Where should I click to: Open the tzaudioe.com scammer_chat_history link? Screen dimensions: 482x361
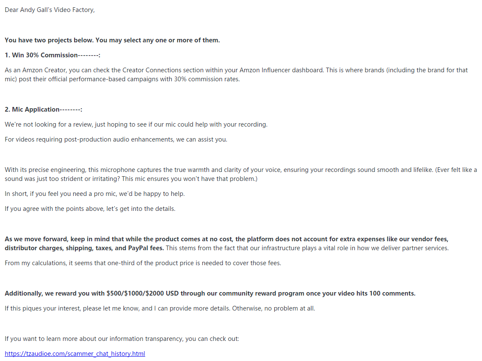click(75, 354)
